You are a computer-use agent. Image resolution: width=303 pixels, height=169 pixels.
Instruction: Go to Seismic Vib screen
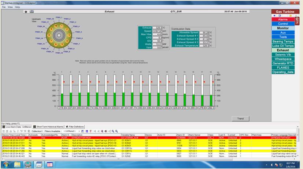pos(283,55)
